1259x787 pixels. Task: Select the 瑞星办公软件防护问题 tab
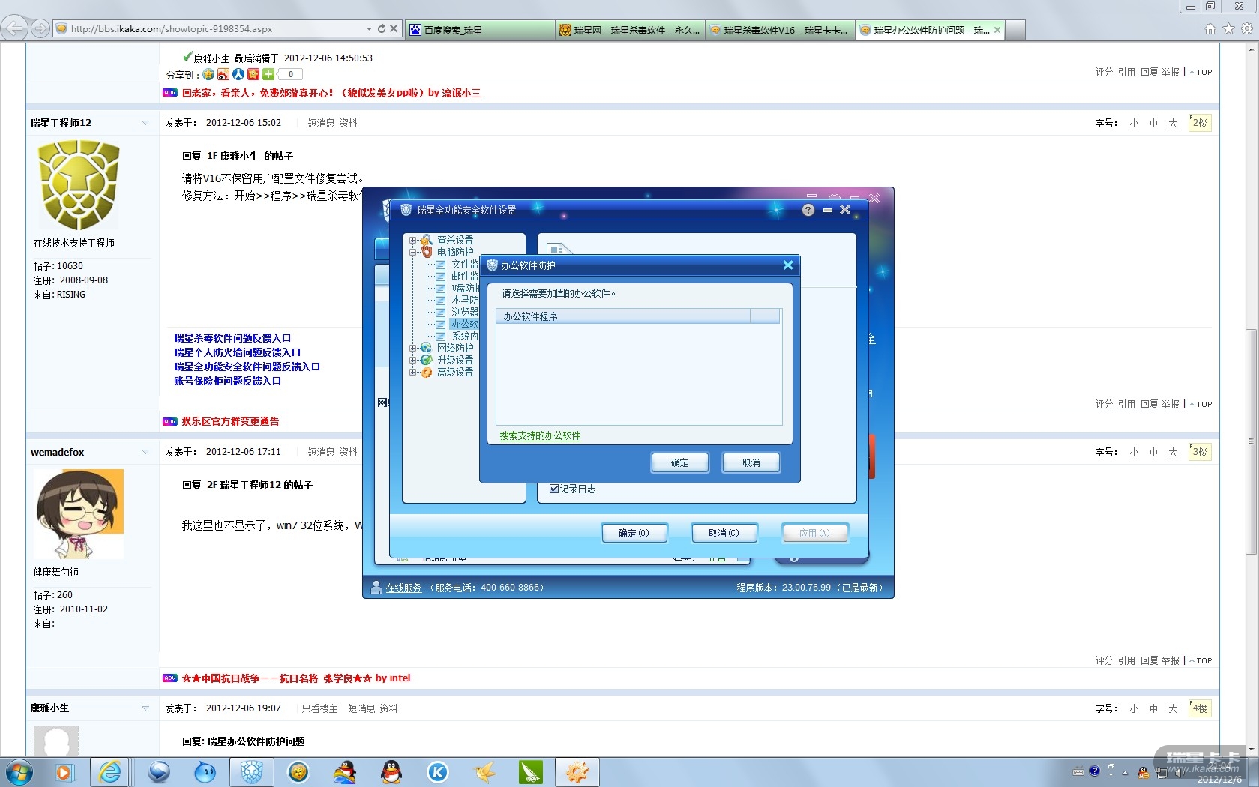[x=930, y=30]
